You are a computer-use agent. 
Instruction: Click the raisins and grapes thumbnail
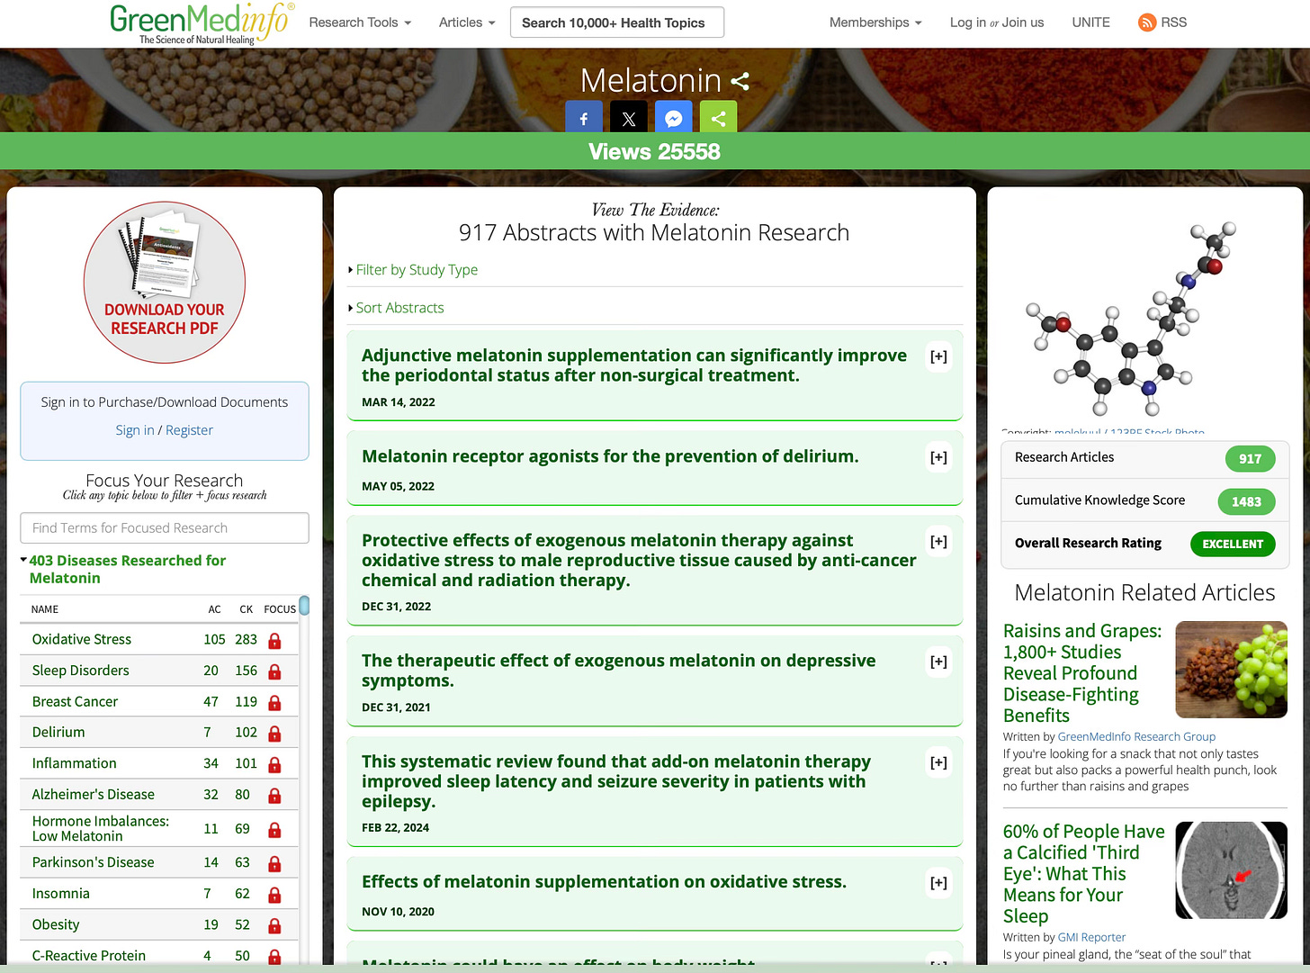[x=1232, y=670]
